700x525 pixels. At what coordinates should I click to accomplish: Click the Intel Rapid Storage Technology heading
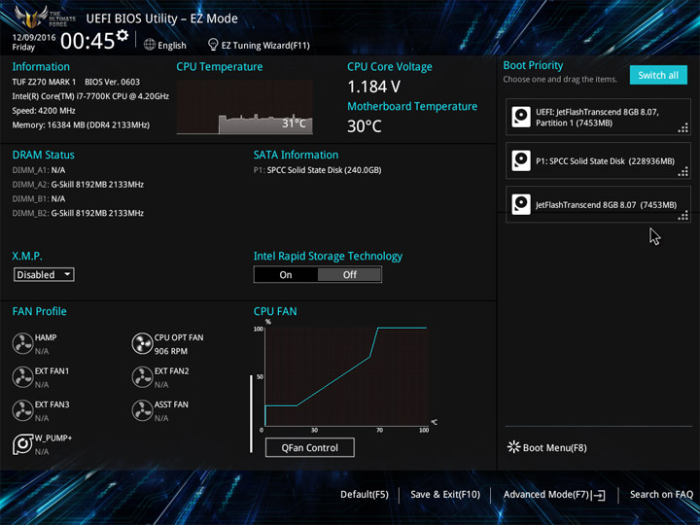click(329, 257)
